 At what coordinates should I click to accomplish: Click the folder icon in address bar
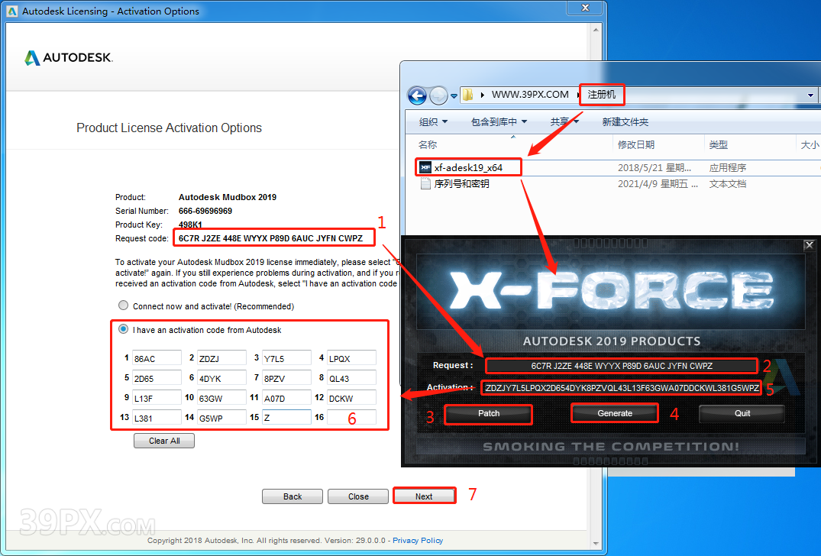[x=467, y=95]
